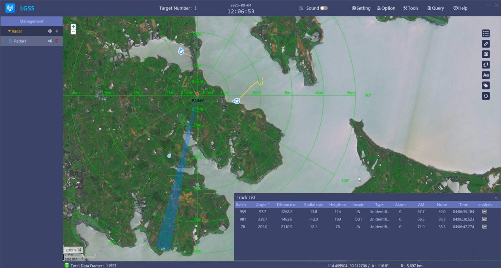Click the refresh icon in right toolbar
501x268 pixels.
pyautogui.click(x=486, y=96)
